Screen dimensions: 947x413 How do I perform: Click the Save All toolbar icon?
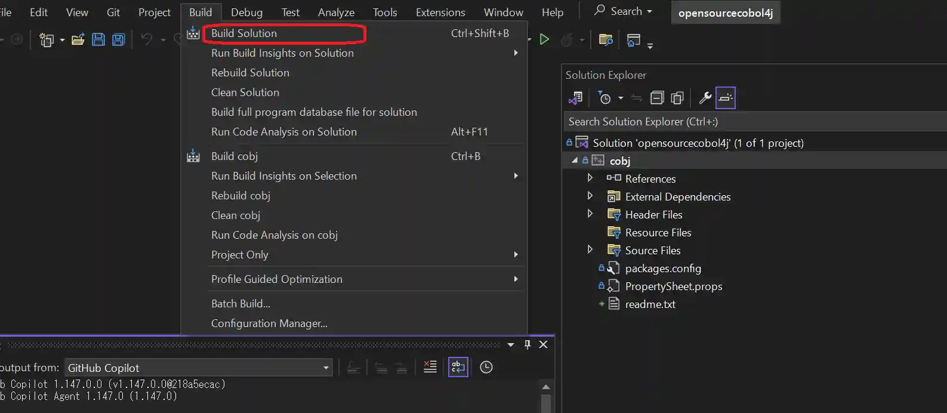click(118, 40)
